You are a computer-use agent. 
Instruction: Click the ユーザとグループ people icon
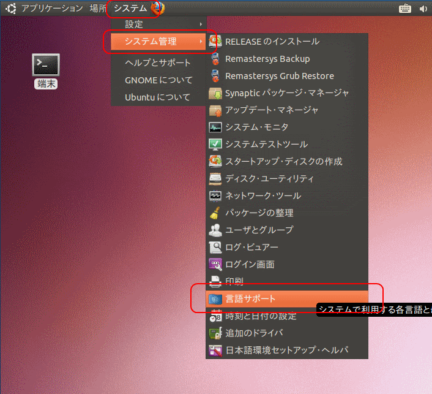[215, 230]
